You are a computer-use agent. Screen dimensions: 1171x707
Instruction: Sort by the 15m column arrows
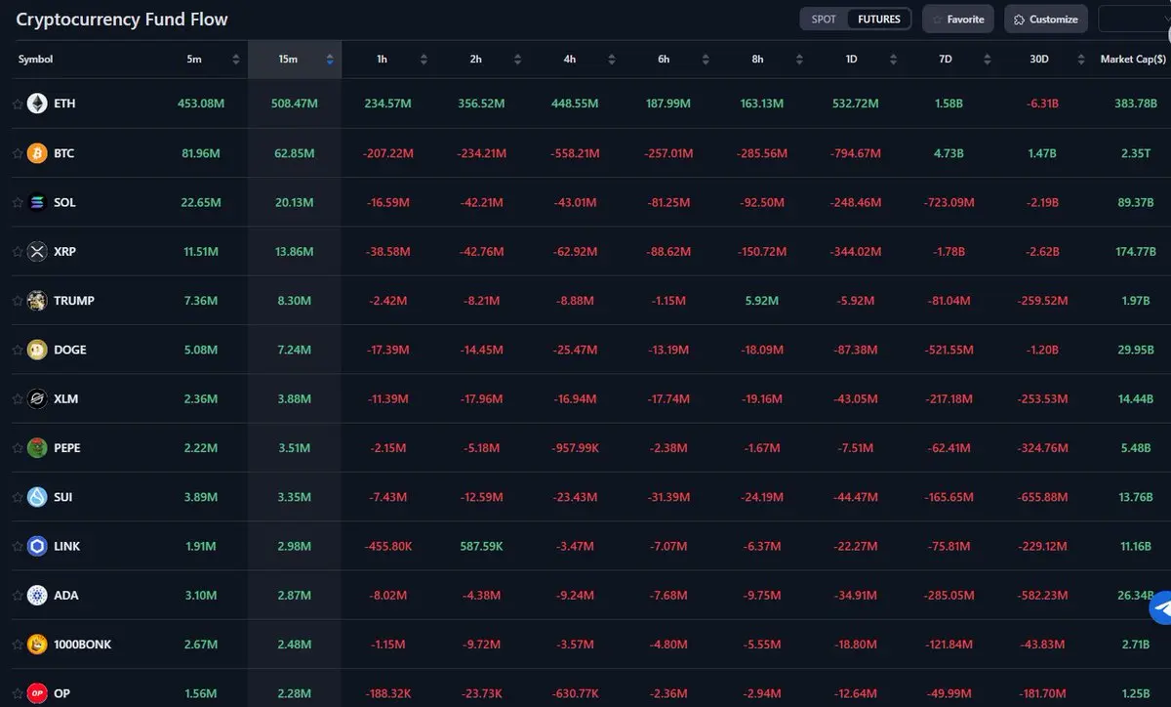pyautogui.click(x=330, y=60)
